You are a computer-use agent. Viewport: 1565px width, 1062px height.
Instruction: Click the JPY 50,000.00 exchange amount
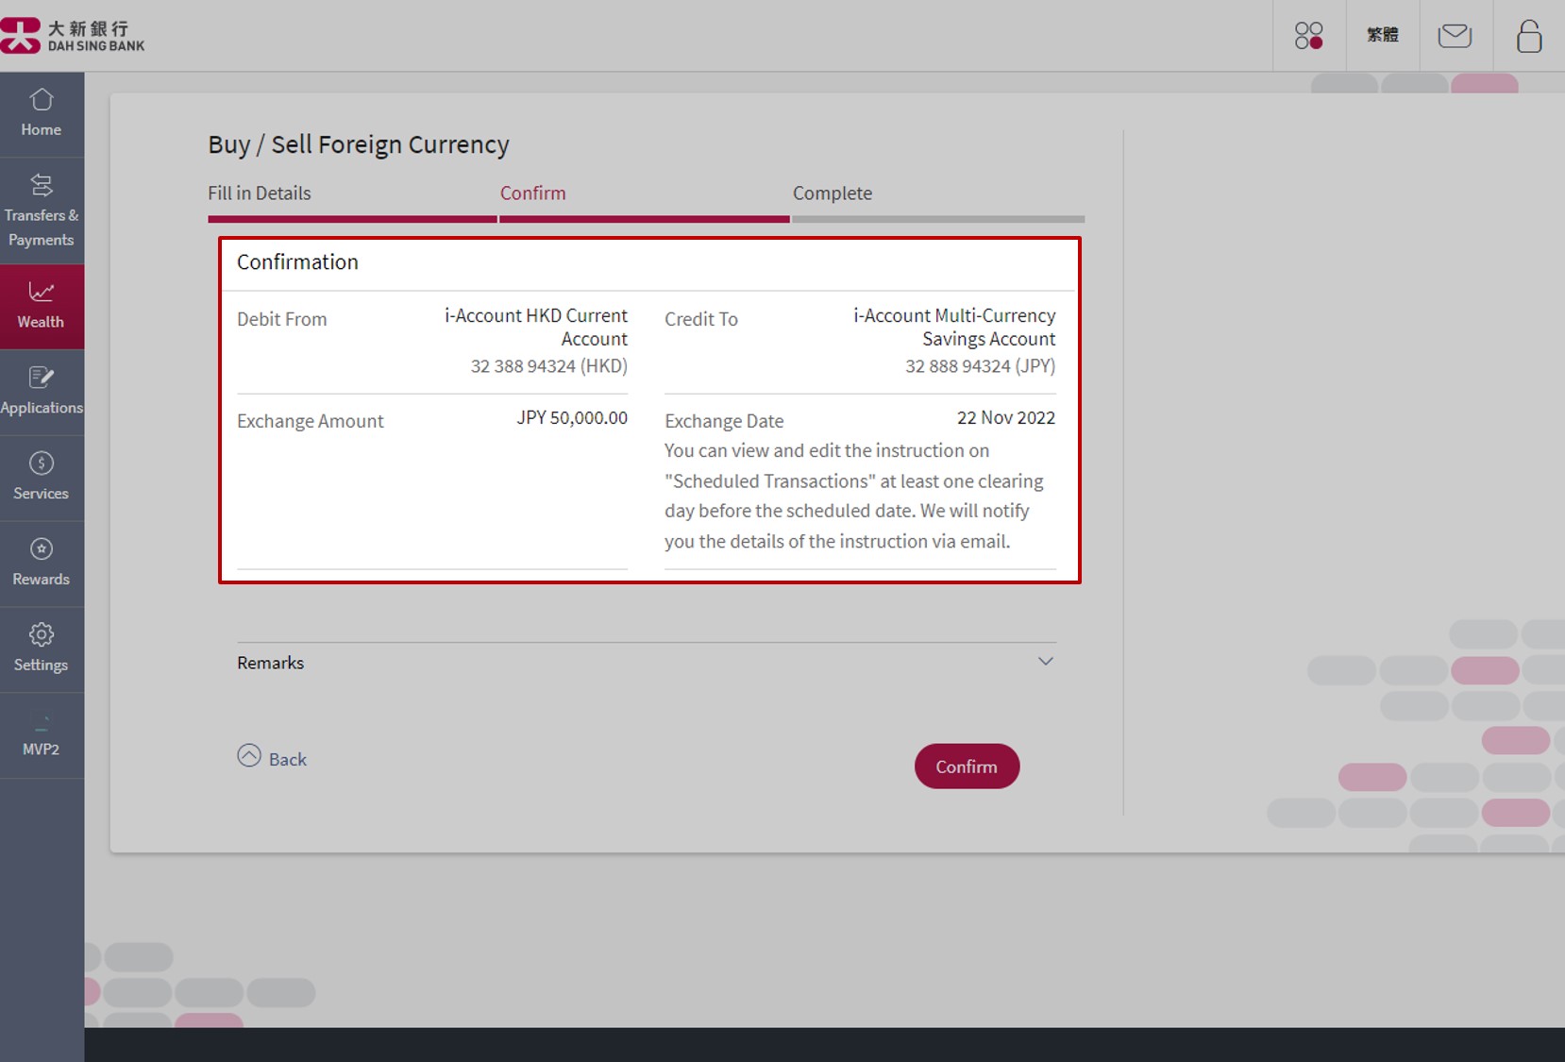572,417
